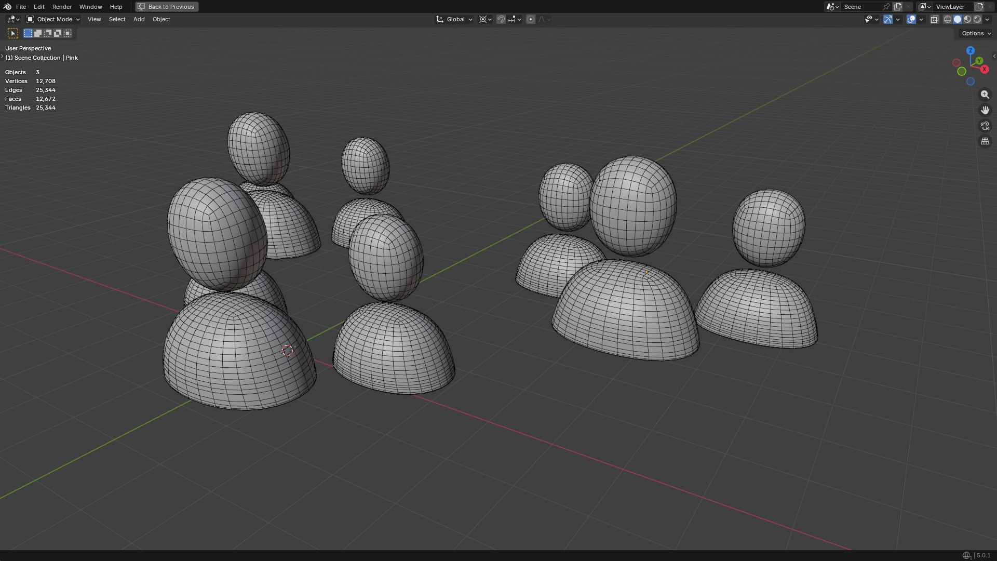Image resolution: width=997 pixels, height=561 pixels.
Task: Choose the Extend existing selection mode icon
Action: (x=38, y=33)
